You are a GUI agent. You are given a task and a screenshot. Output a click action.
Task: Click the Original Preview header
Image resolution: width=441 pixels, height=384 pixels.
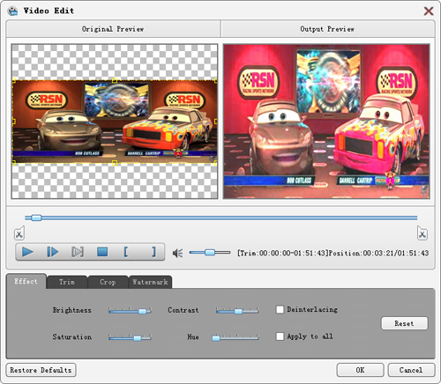coord(113,29)
